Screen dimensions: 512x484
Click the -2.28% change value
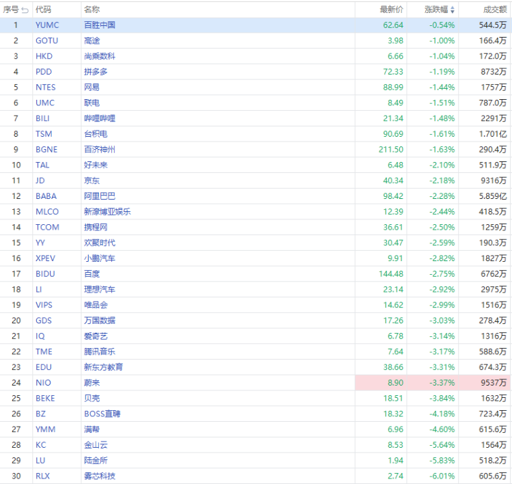442,196
